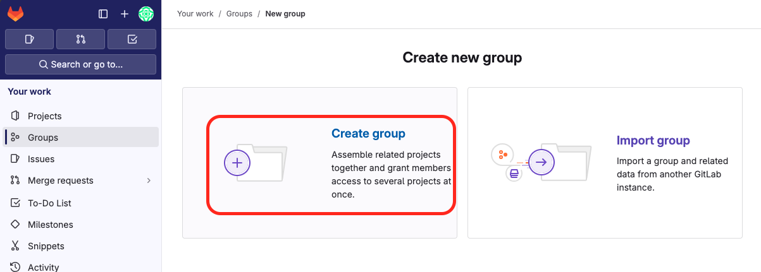
Task: Click the Import group heading link
Action: point(653,141)
